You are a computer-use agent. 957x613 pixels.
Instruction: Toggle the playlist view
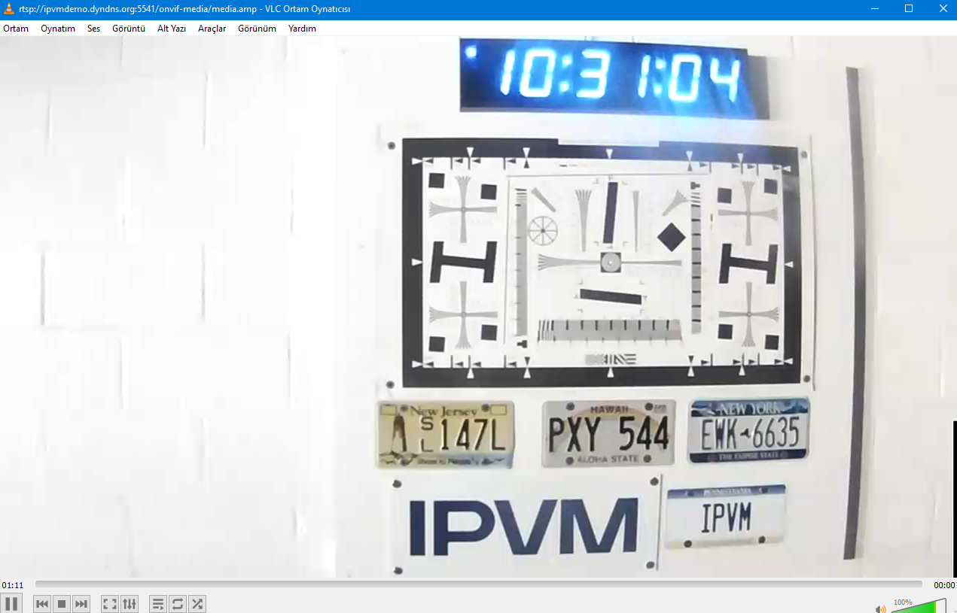(x=158, y=603)
